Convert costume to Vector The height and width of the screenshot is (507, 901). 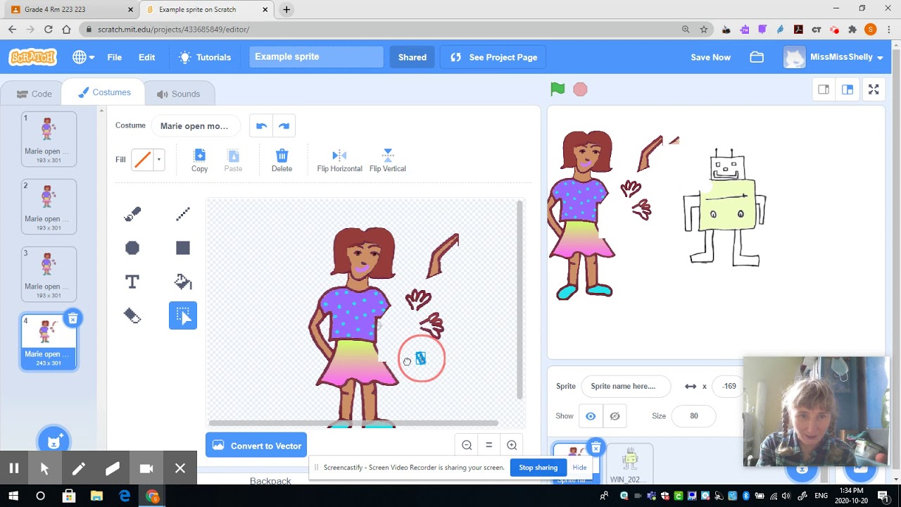pos(256,446)
